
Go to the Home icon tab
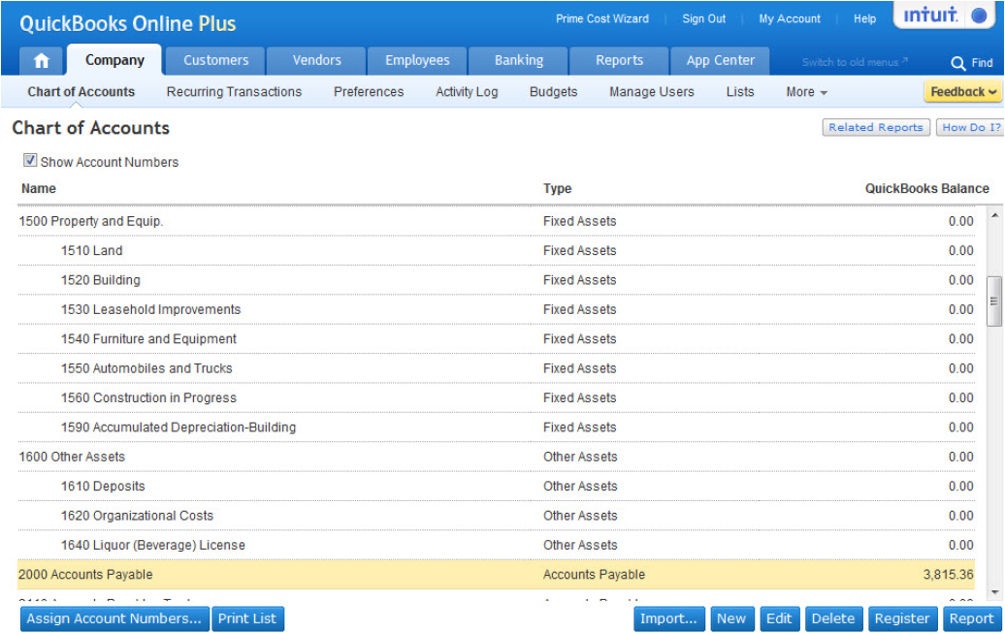point(41,61)
